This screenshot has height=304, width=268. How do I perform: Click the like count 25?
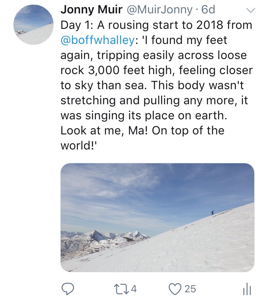click(190, 289)
